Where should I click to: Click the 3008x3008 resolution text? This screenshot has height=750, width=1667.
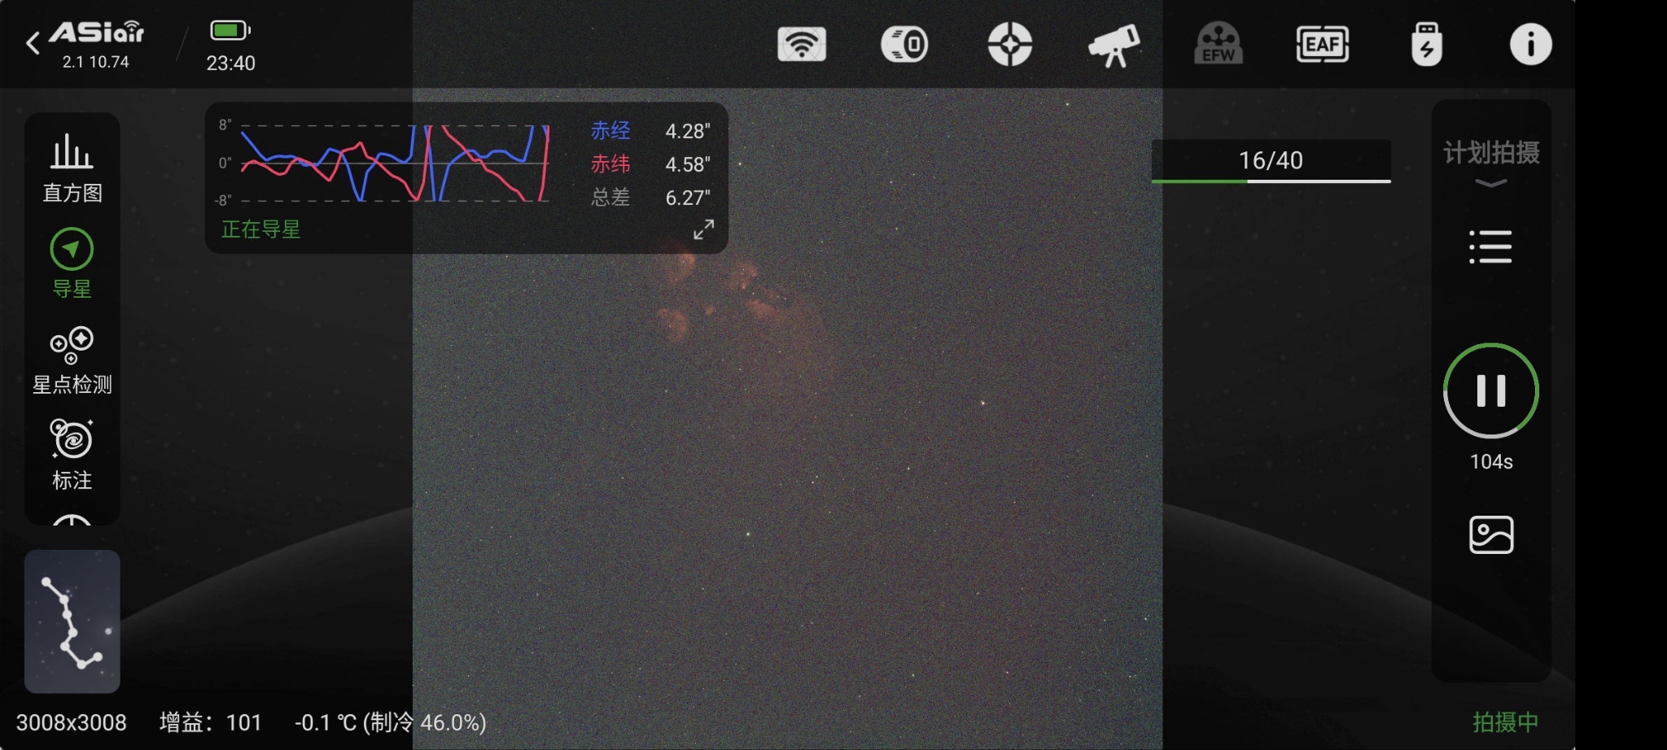(x=72, y=722)
